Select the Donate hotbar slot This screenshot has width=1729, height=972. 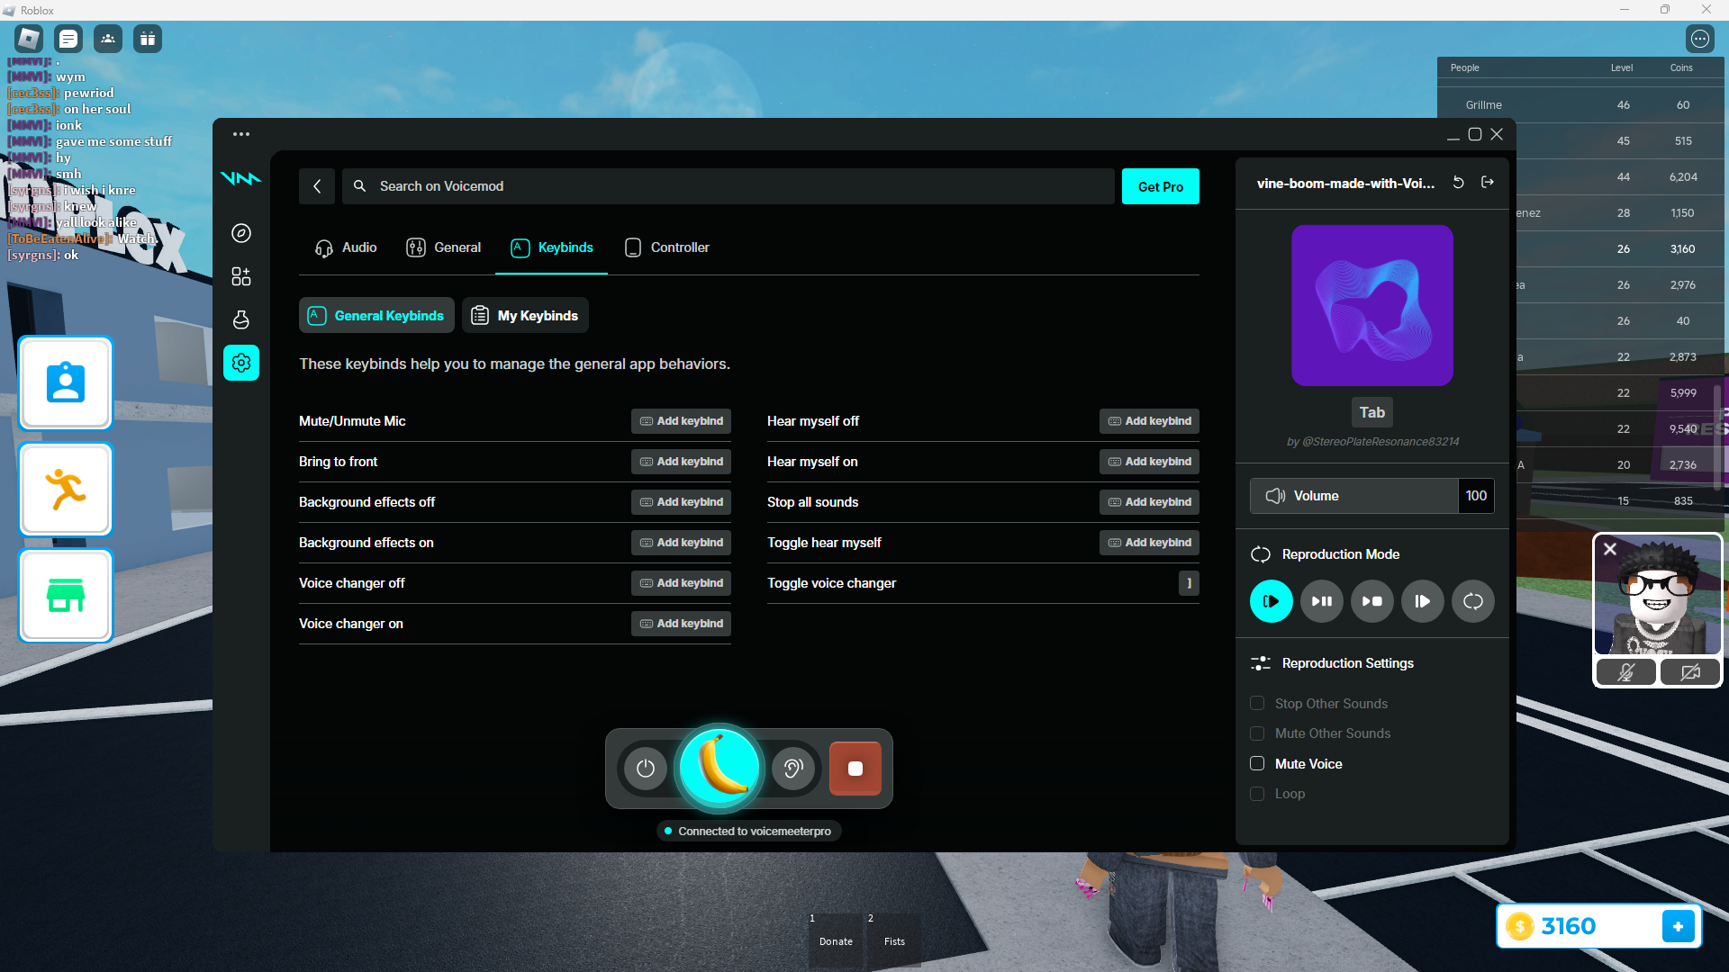click(836, 940)
